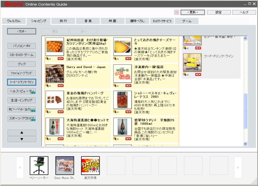This screenshot has width=258, height=186.
Task: Click NEW badge under Nissen On-line
Action: click(198, 48)
